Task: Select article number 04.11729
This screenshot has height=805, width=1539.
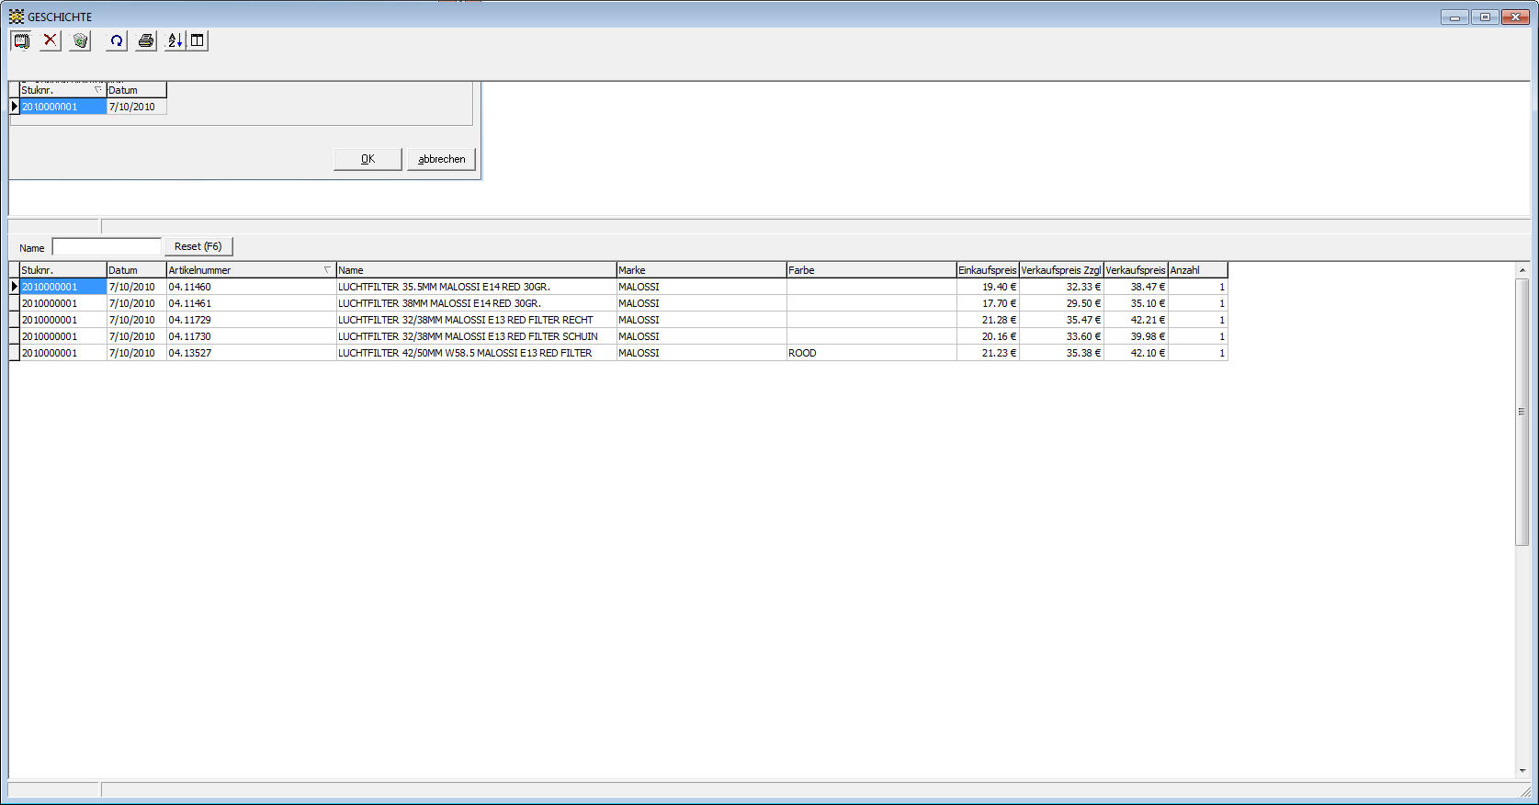Action: pyautogui.click(x=251, y=320)
